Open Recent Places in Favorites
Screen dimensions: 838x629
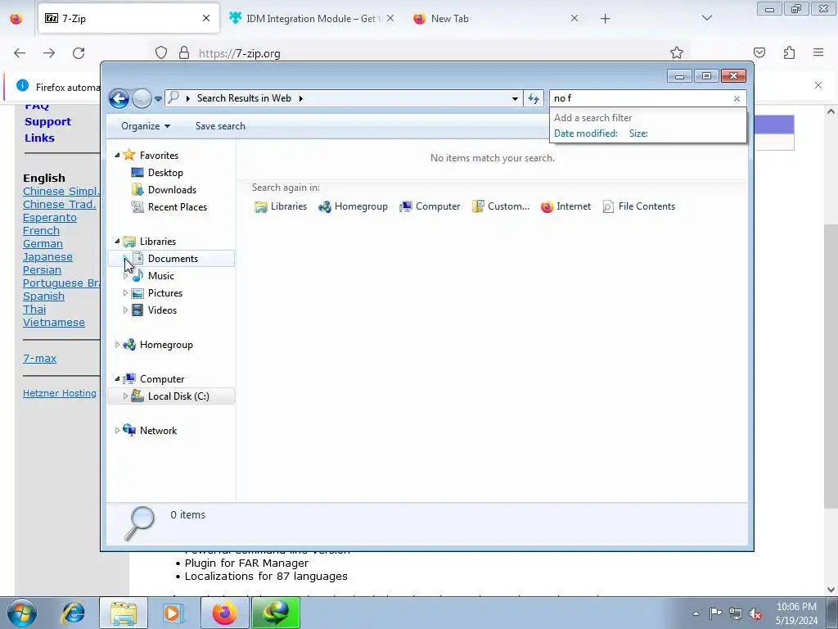coord(177,207)
